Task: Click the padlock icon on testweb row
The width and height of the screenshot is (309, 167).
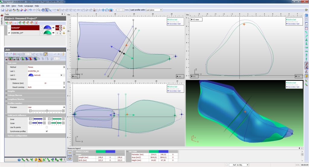Action: point(64,28)
